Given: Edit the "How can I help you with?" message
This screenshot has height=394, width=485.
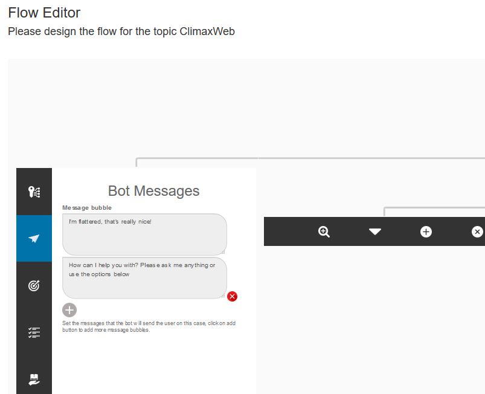Looking at the screenshot, I should tap(144, 278).
